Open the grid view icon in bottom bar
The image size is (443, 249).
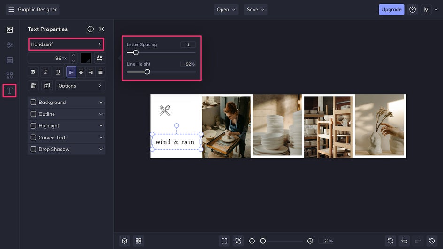(138, 241)
